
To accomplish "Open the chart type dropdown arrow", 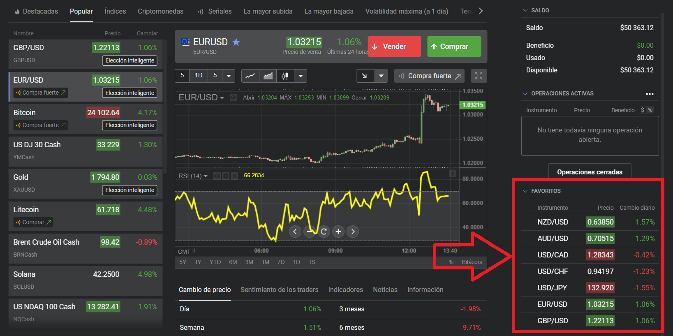I will (x=301, y=76).
